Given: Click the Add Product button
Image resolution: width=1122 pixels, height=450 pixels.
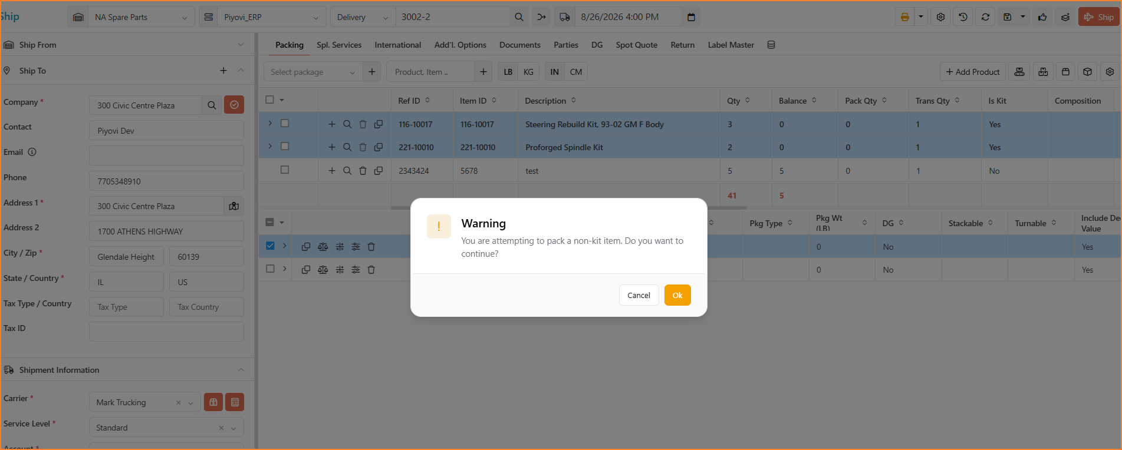Looking at the screenshot, I should [x=973, y=72].
